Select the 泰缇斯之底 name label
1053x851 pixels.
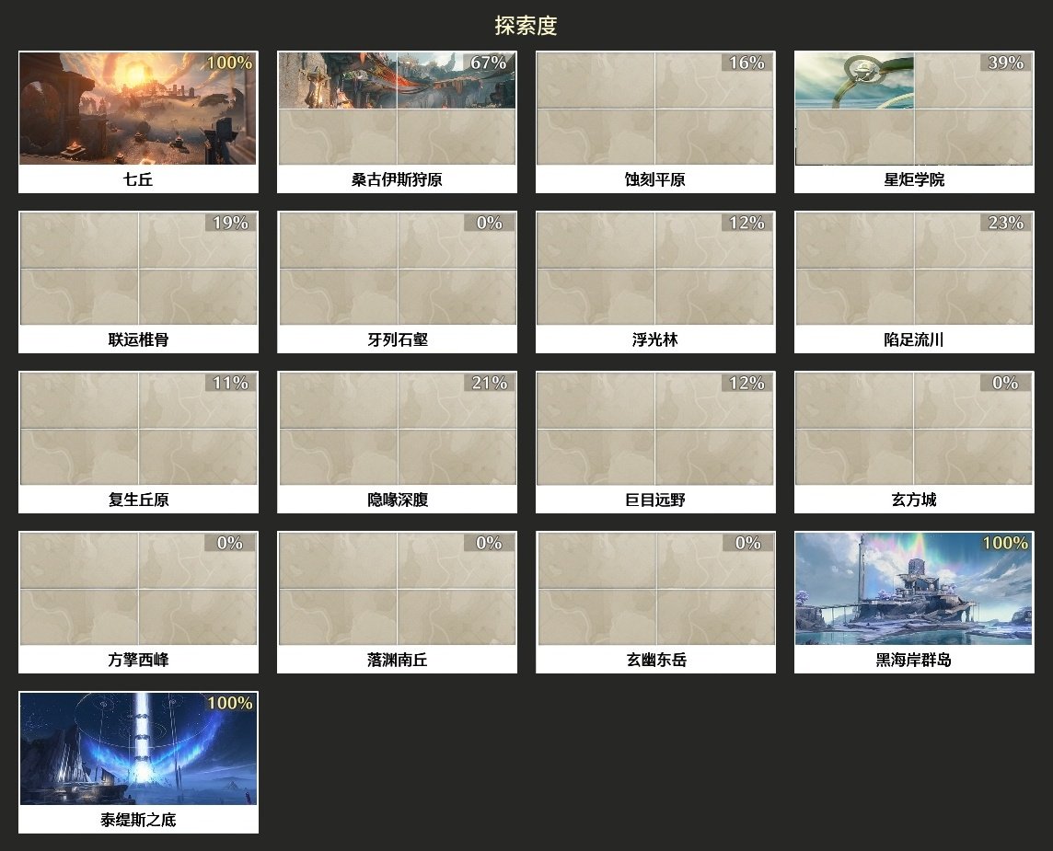tap(138, 820)
